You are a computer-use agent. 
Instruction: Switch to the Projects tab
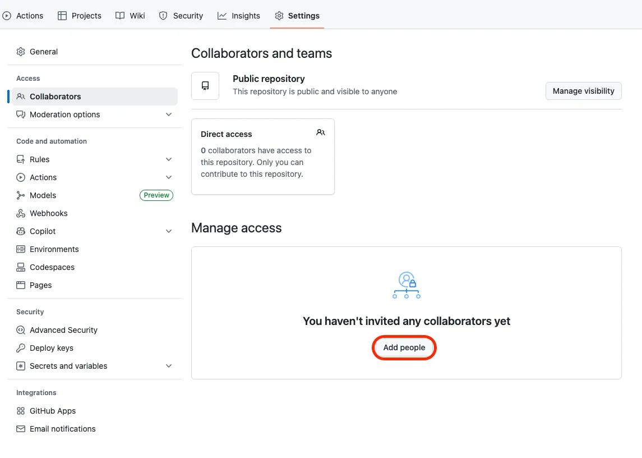(x=80, y=16)
